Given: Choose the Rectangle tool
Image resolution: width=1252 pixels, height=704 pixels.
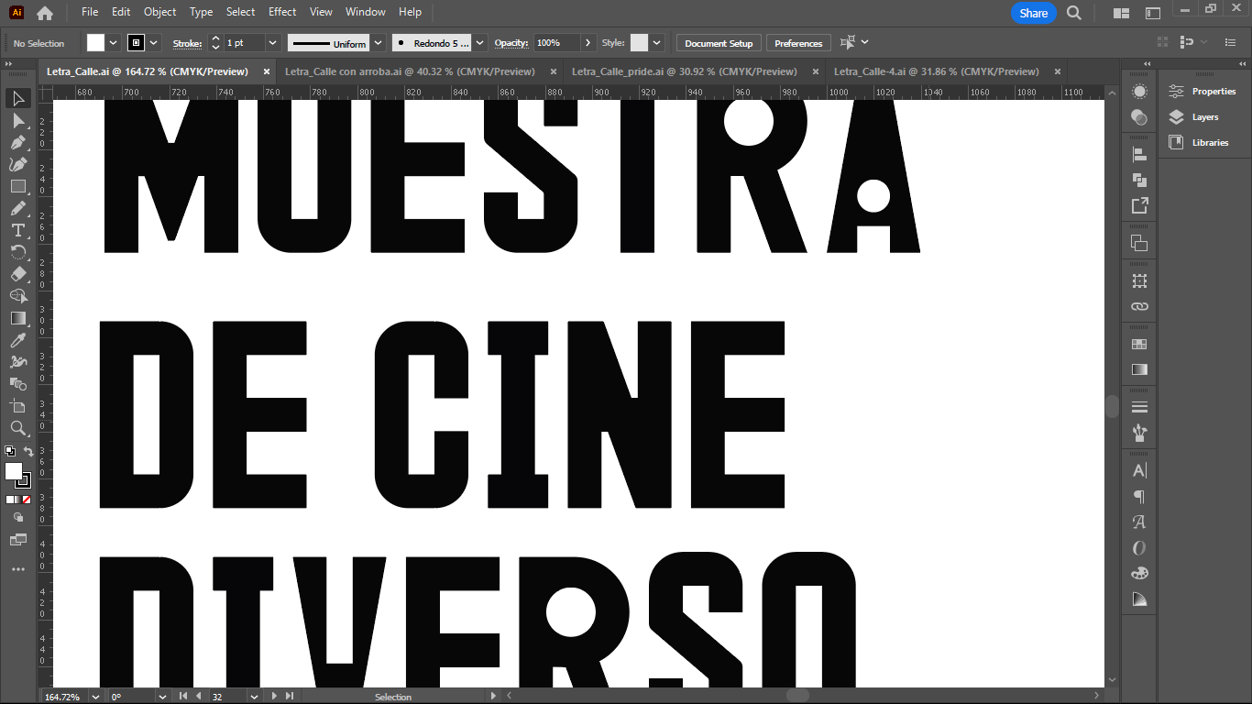Looking at the screenshot, I should pyautogui.click(x=17, y=187).
